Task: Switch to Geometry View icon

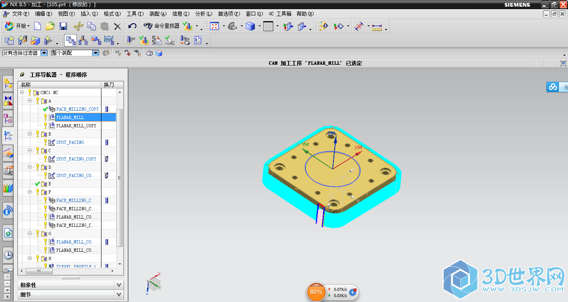Action: point(96,40)
